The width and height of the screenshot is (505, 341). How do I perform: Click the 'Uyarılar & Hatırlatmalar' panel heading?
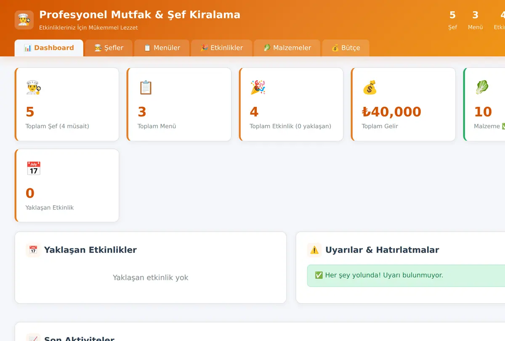point(382,250)
